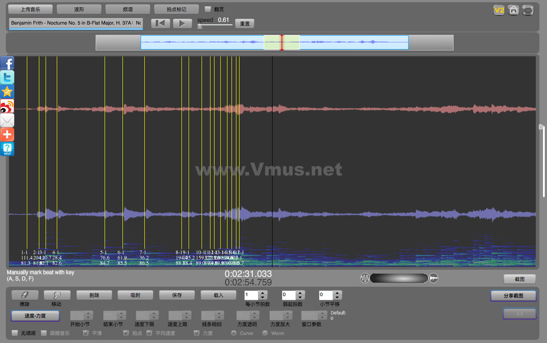This screenshot has height=343, width=547.
Task: Open the blue HELP question mark icon
Action: click(x=7, y=149)
